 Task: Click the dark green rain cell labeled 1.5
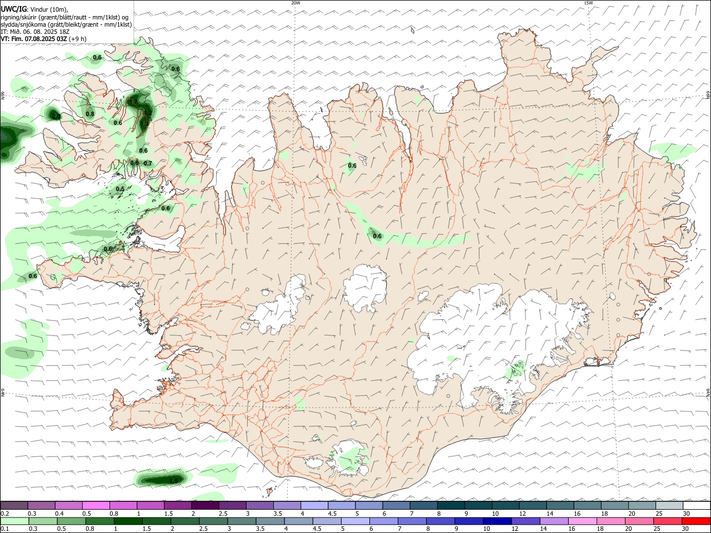(161, 479)
